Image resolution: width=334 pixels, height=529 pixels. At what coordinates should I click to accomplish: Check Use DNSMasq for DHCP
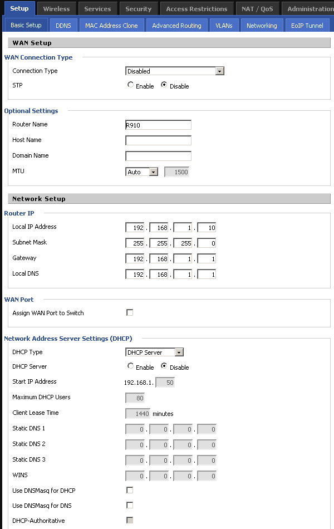[130, 490]
